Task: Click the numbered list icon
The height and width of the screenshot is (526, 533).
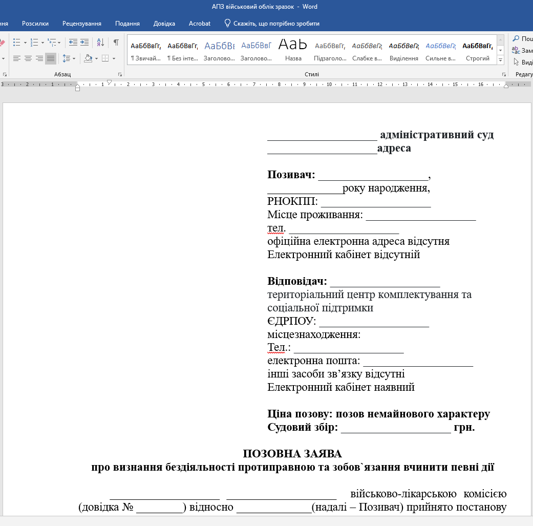Action: pos(34,42)
